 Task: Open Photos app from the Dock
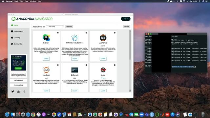54,114
